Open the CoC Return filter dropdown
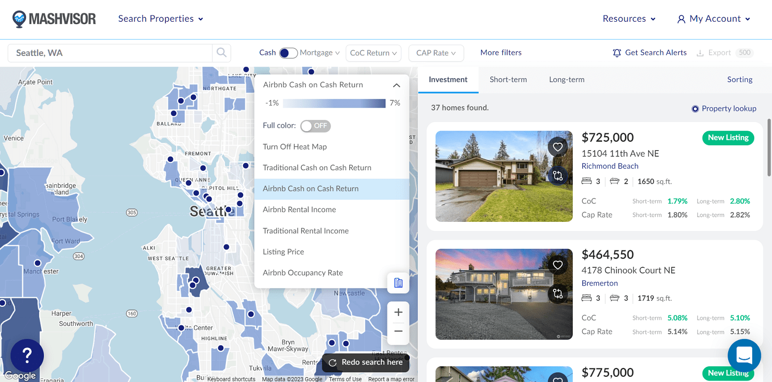The image size is (772, 382). 373,53
